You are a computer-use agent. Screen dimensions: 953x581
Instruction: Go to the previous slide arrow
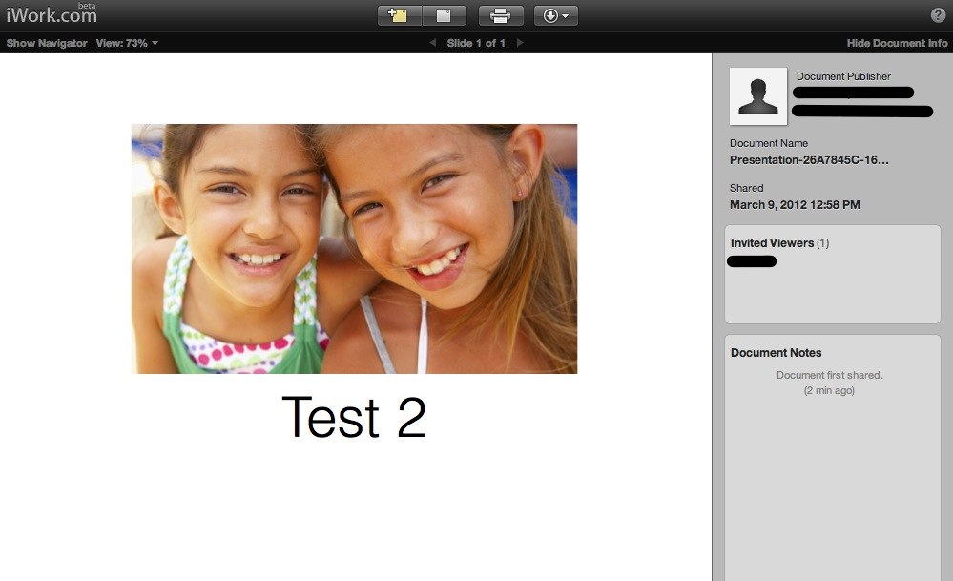[x=432, y=43]
